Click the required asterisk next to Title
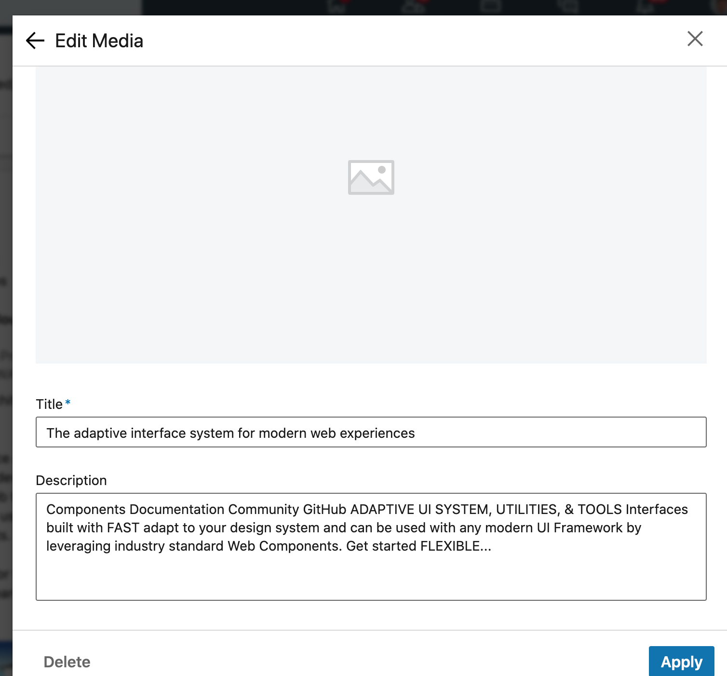Image resolution: width=727 pixels, height=676 pixels. [x=68, y=401]
